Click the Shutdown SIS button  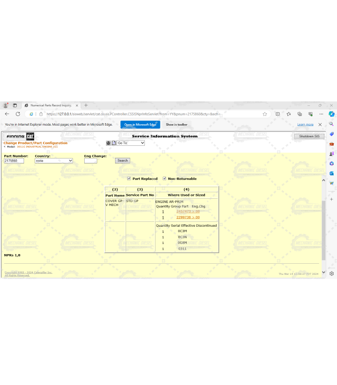tap(309, 136)
